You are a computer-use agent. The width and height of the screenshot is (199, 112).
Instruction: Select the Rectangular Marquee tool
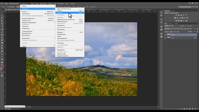point(2,16)
